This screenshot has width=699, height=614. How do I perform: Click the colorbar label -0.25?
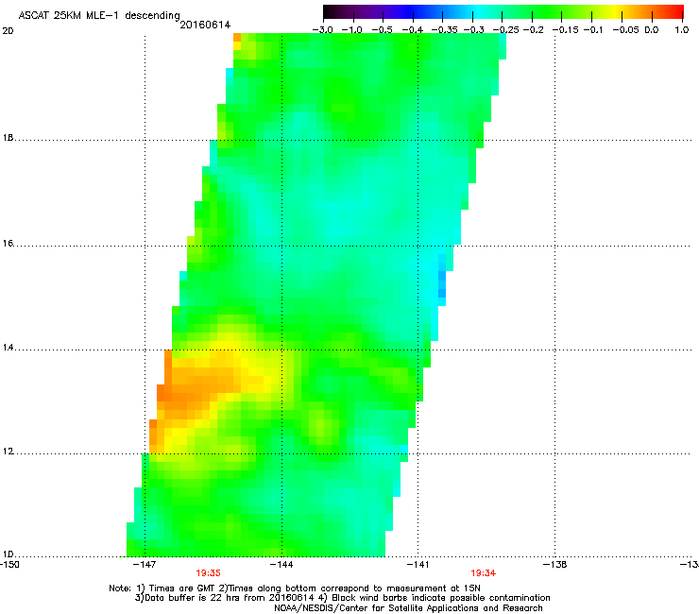[x=505, y=30]
